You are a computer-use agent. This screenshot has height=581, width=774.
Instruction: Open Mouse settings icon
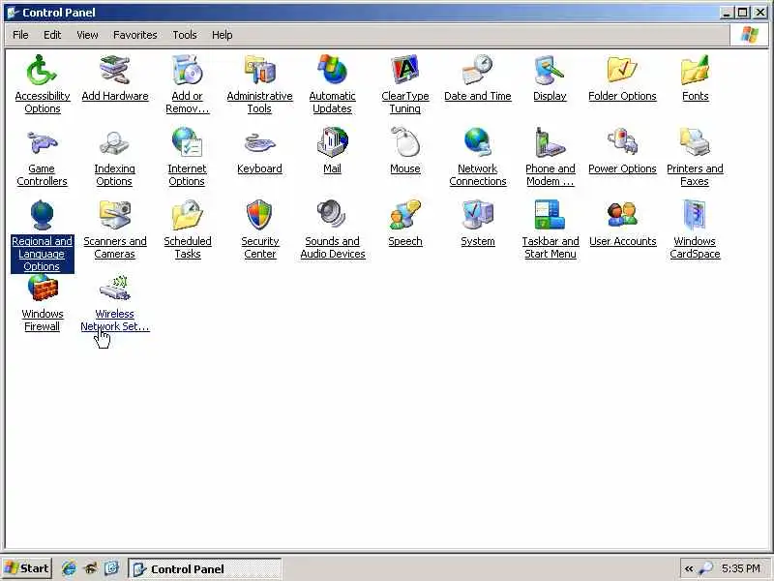[x=404, y=142]
